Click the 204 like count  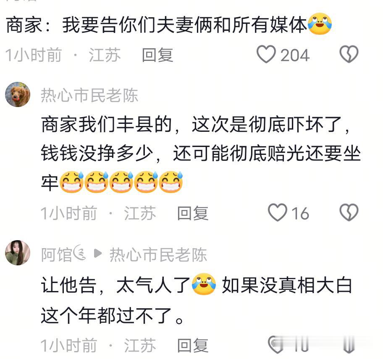(295, 55)
